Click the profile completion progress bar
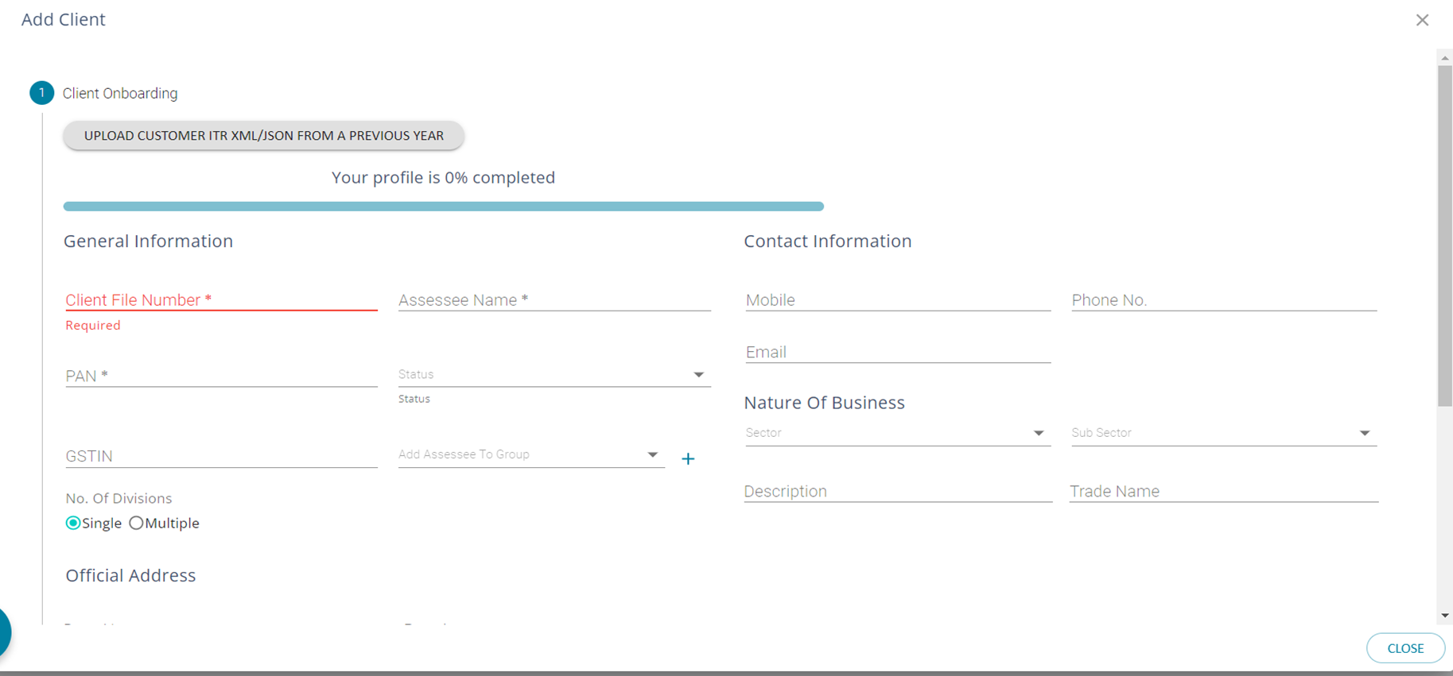Screen dimensions: 1453x676 coord(443,207)
